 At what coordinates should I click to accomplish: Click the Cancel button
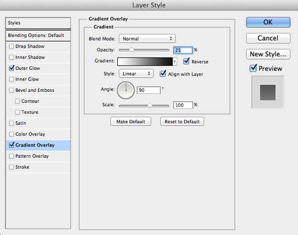pos(268,38)
